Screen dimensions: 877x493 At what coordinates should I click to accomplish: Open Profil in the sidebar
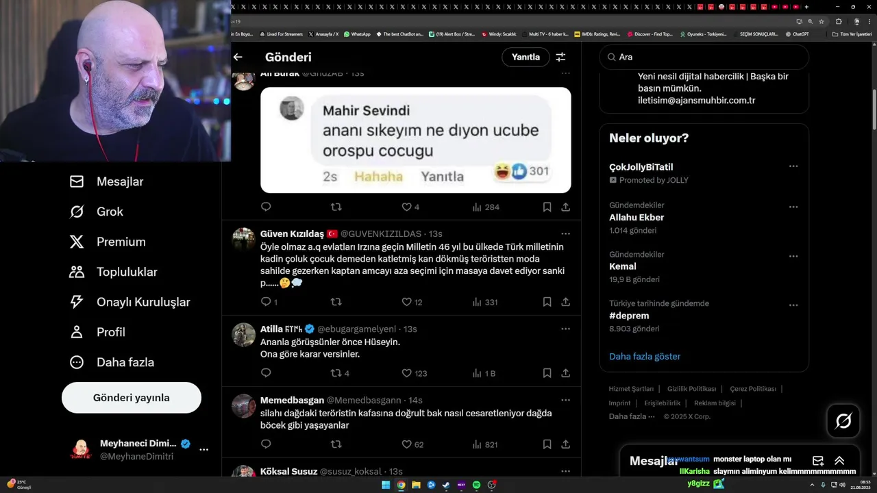(x=97, y=332)
